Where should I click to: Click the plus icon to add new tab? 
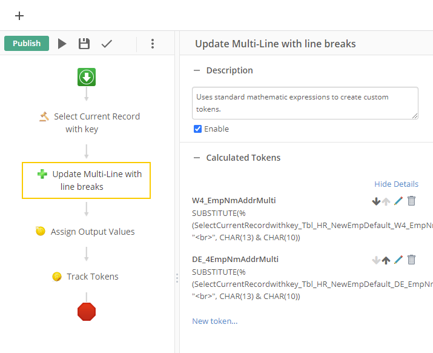pyautogui.click(x=19, y=16)
